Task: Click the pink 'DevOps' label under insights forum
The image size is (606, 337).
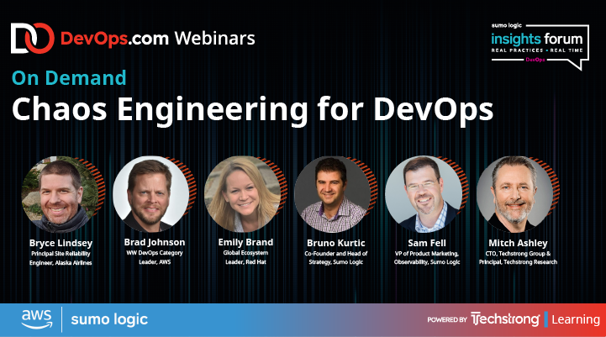Action: pos(535,60)
